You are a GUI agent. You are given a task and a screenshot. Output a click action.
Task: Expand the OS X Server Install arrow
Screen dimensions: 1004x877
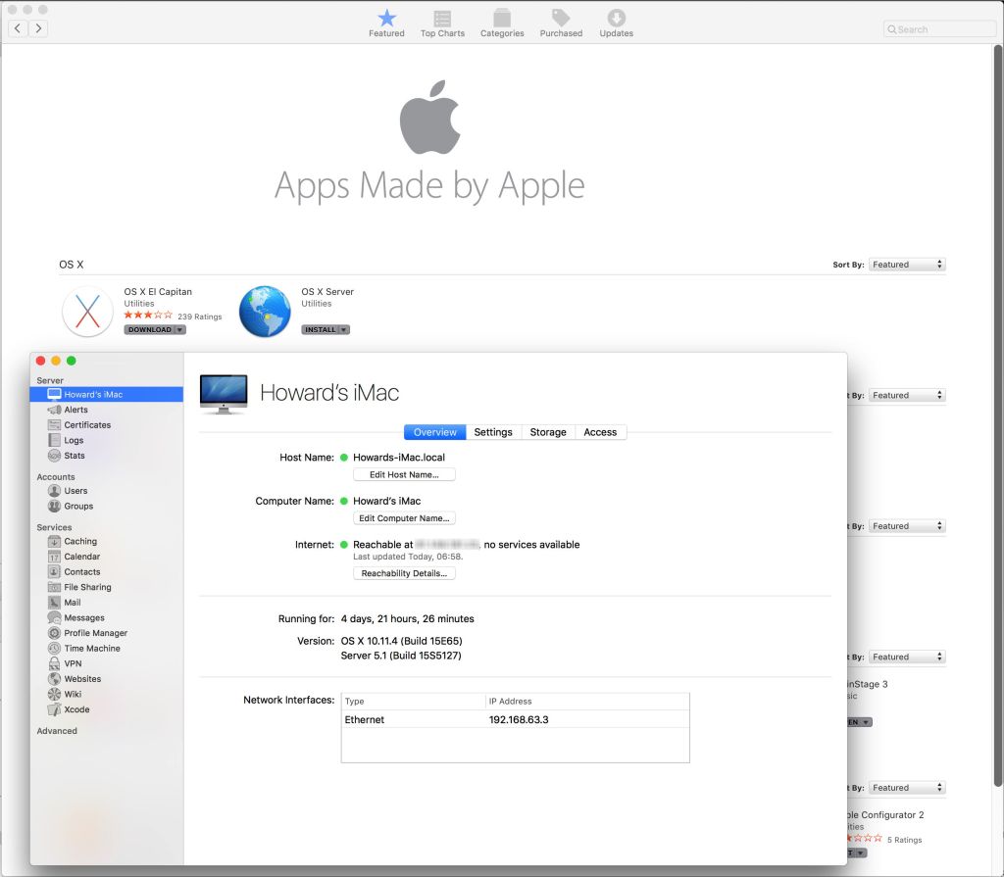tap(343, 330)
